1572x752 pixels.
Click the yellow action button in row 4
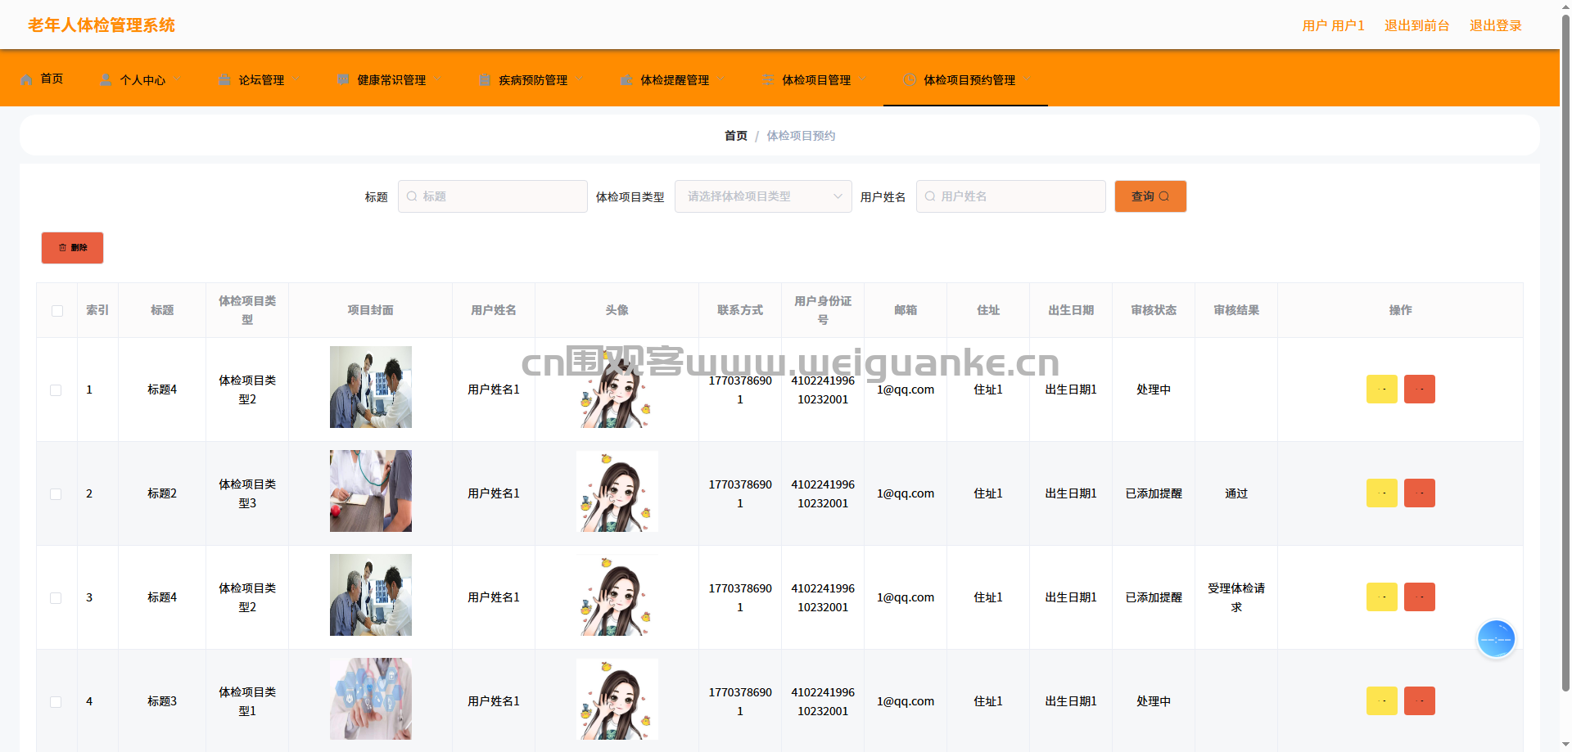coord(1381,701)
